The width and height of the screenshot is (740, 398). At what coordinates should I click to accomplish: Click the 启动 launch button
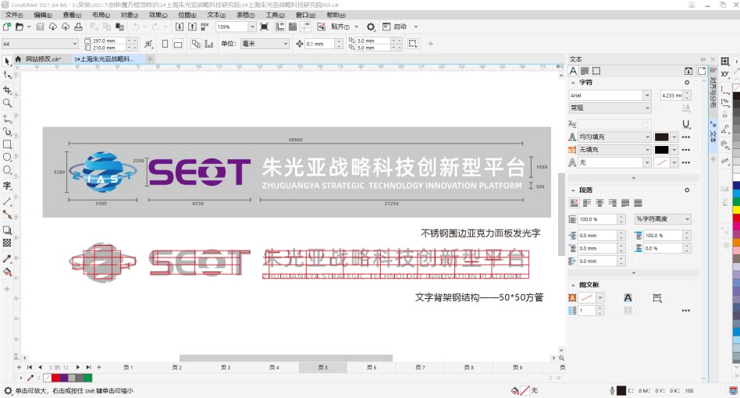[400, 27]
